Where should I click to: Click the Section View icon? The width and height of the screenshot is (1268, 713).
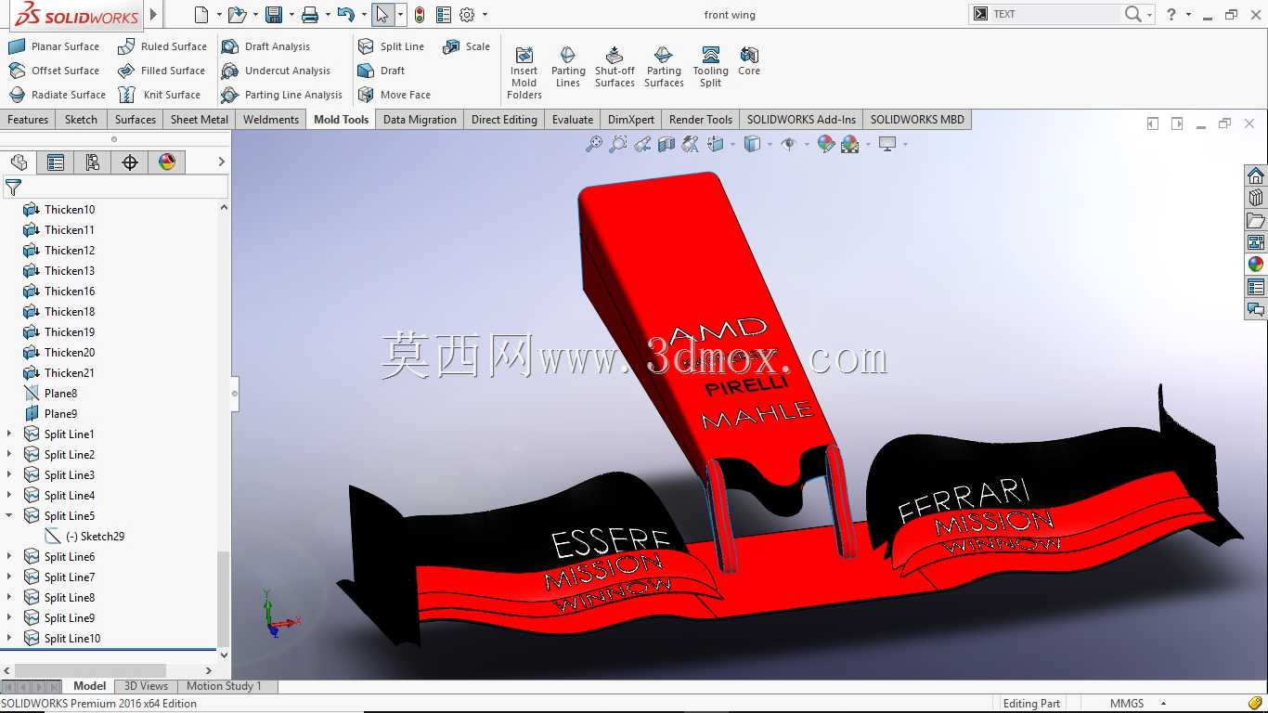click(666, 144)
